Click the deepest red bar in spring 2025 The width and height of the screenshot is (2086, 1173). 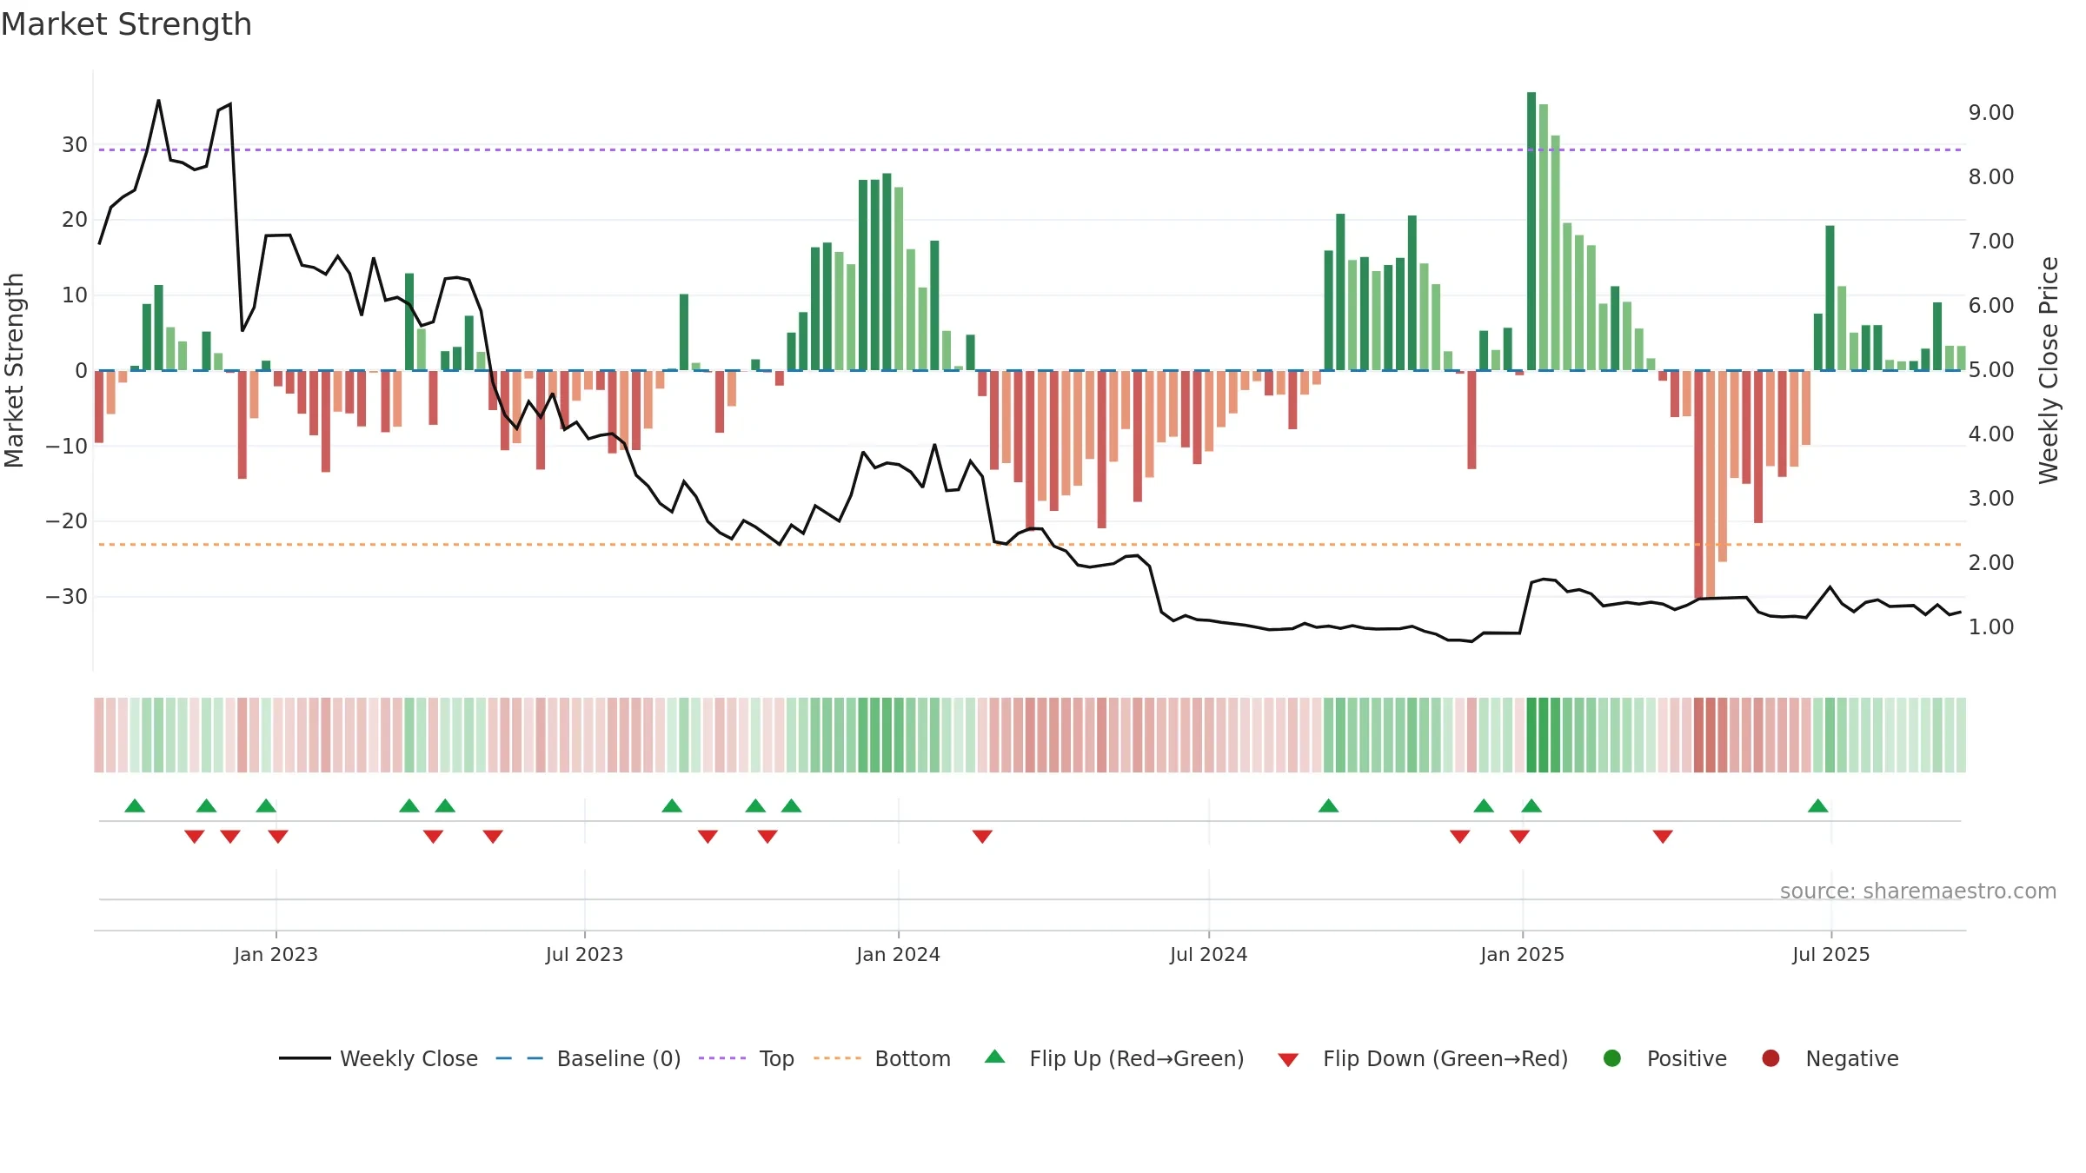point(1698,485)
